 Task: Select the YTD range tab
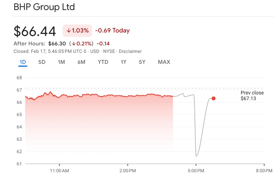pyautogui.click(x=103, y=62)
